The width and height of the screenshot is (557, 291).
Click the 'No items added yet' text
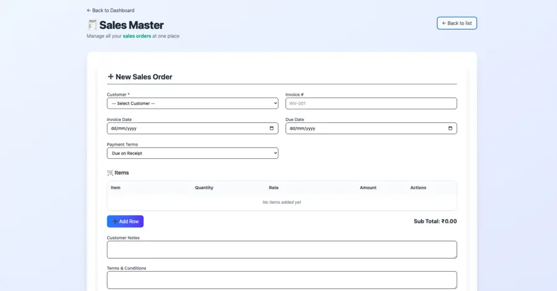(282, 202)
